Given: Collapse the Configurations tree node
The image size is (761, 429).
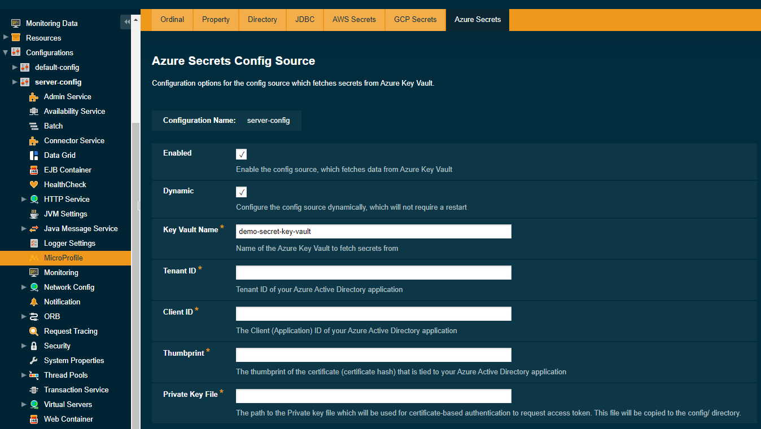Looking at the screenshot, I should pos(5,52).
